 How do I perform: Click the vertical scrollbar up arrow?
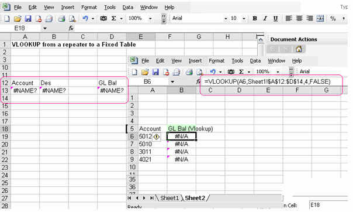tap(261, 40)
